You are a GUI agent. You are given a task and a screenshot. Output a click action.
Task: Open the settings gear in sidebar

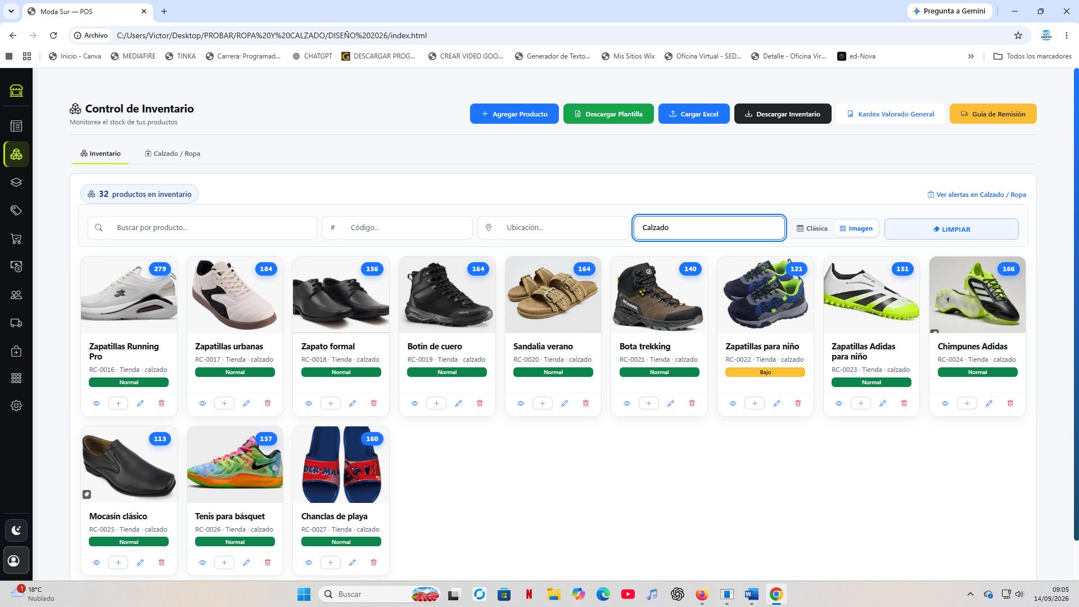click(16, 406)
